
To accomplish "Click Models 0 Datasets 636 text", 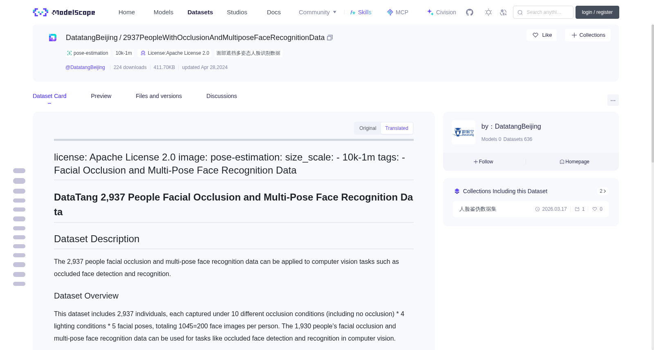I will (x=507, y=139).
